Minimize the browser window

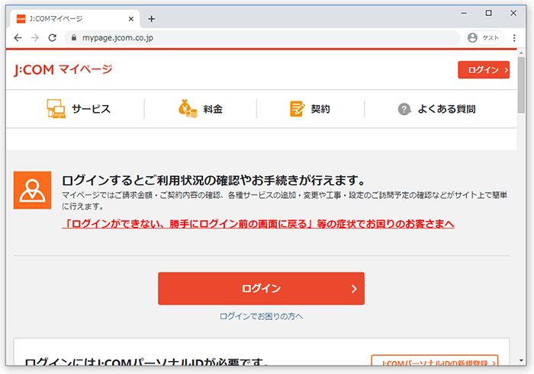(x=464, y=13)
